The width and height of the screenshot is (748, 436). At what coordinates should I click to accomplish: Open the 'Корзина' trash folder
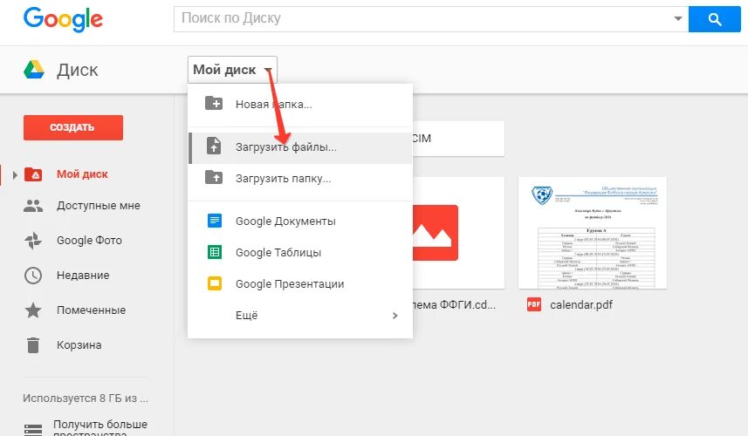79,344
